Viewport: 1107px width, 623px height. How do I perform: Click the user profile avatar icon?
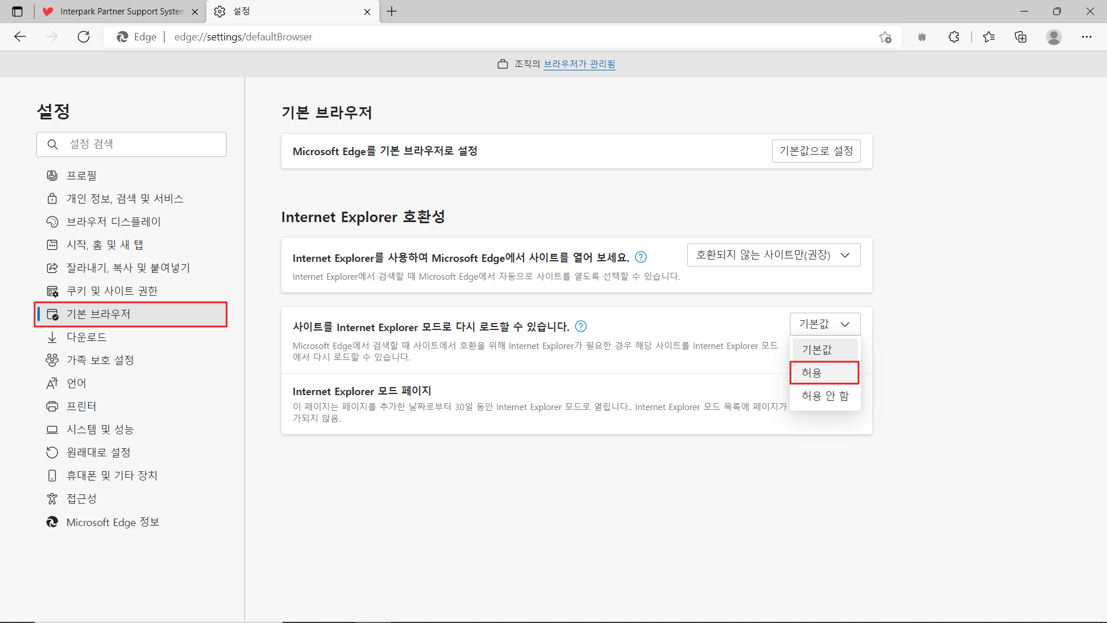tap(1053, 37)
